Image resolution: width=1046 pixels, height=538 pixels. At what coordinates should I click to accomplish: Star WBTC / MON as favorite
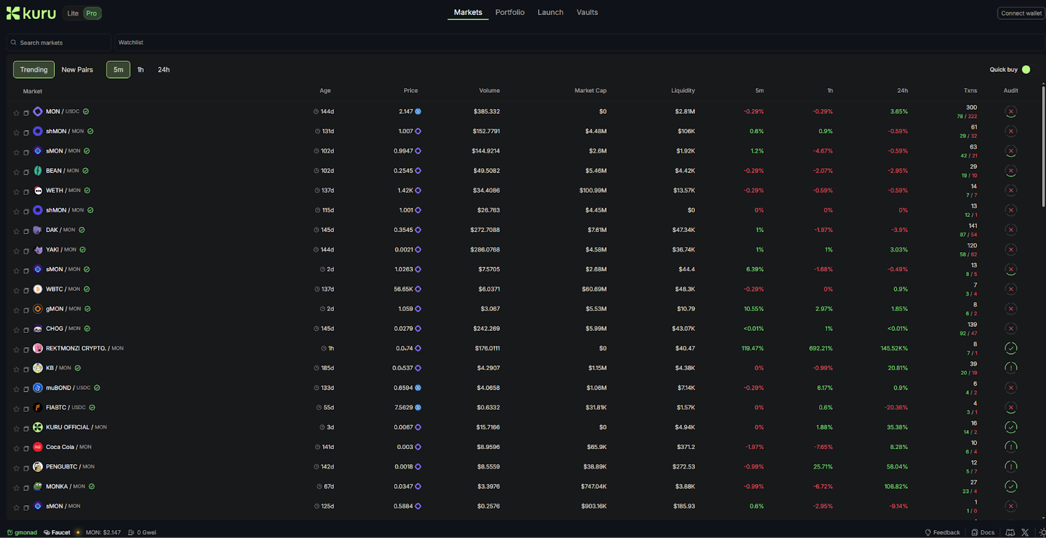[x=16, y=290]
